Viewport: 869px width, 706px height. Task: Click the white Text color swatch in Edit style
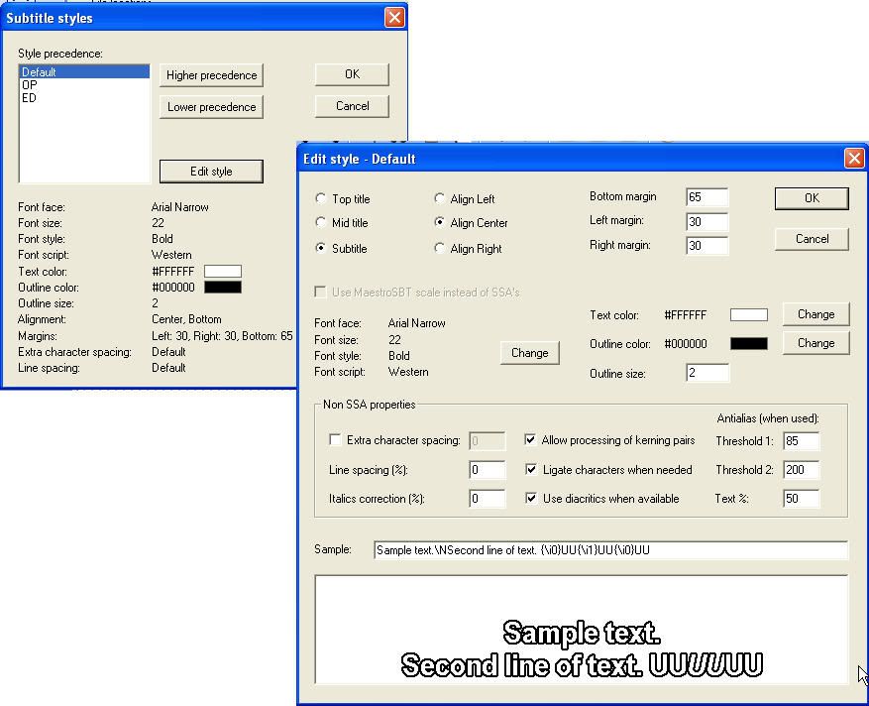coord(749,315)
